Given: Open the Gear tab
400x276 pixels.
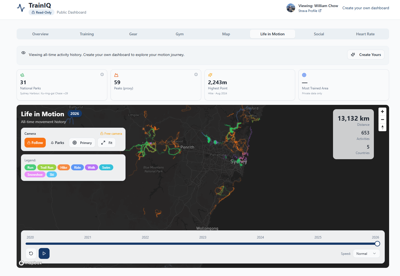Looking at the screenshot, I should point(133,34).
